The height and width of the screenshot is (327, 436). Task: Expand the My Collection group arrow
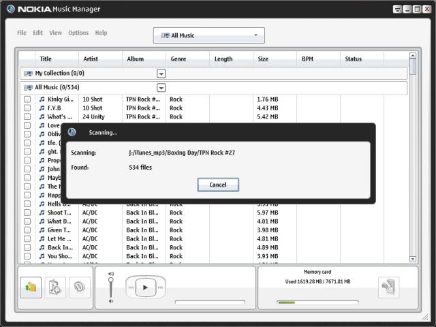(161, 74)
